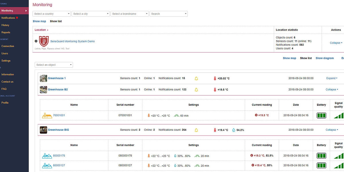Open Monitoring in the sidebar
Viewport: 344px width, 172px height.
(14, 11)
